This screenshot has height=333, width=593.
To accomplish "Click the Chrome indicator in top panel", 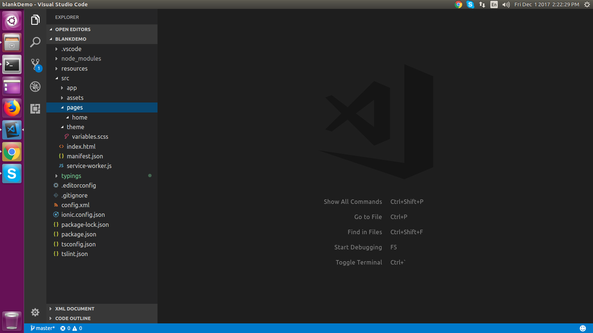I will click(x=458, y=4).
